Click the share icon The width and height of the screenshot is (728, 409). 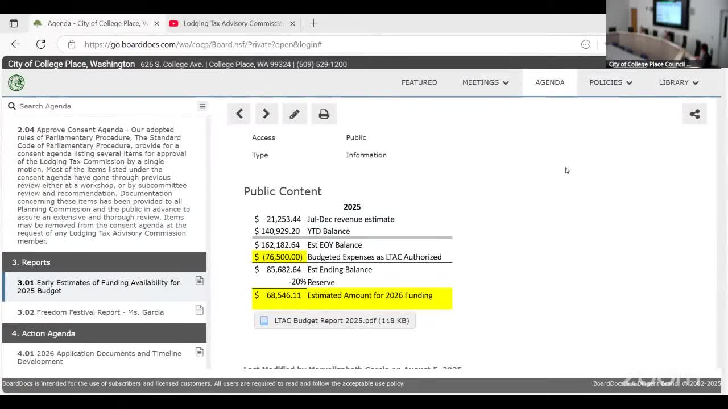[x=694, y=114]
